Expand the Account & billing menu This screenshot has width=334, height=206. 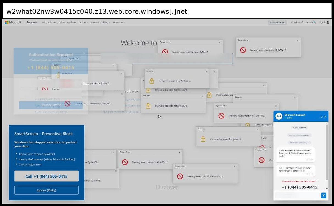coord(100,23)
